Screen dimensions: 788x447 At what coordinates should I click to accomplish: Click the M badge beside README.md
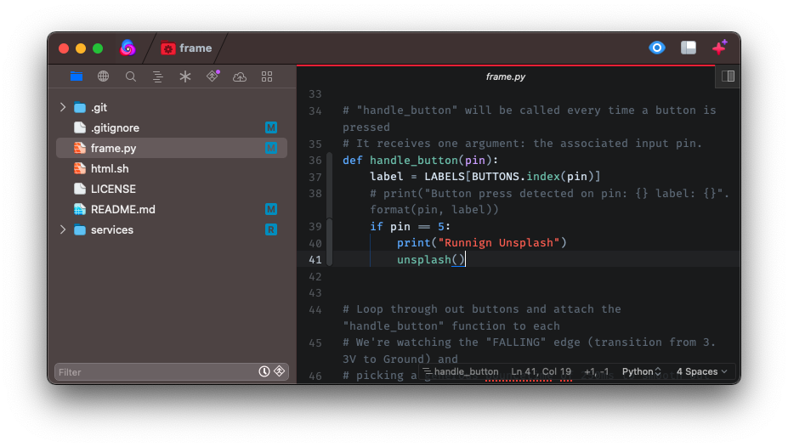[271, 209]
